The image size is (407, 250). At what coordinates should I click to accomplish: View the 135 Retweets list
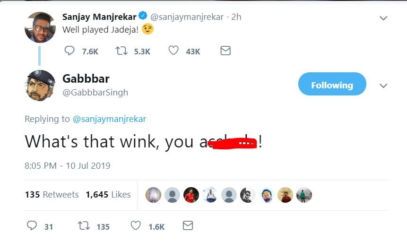coord(52,195)
